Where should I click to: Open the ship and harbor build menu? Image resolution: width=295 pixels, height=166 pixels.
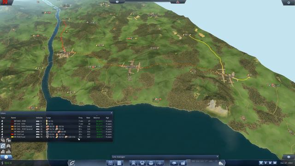pyautogui.click(x=151, y=163)
